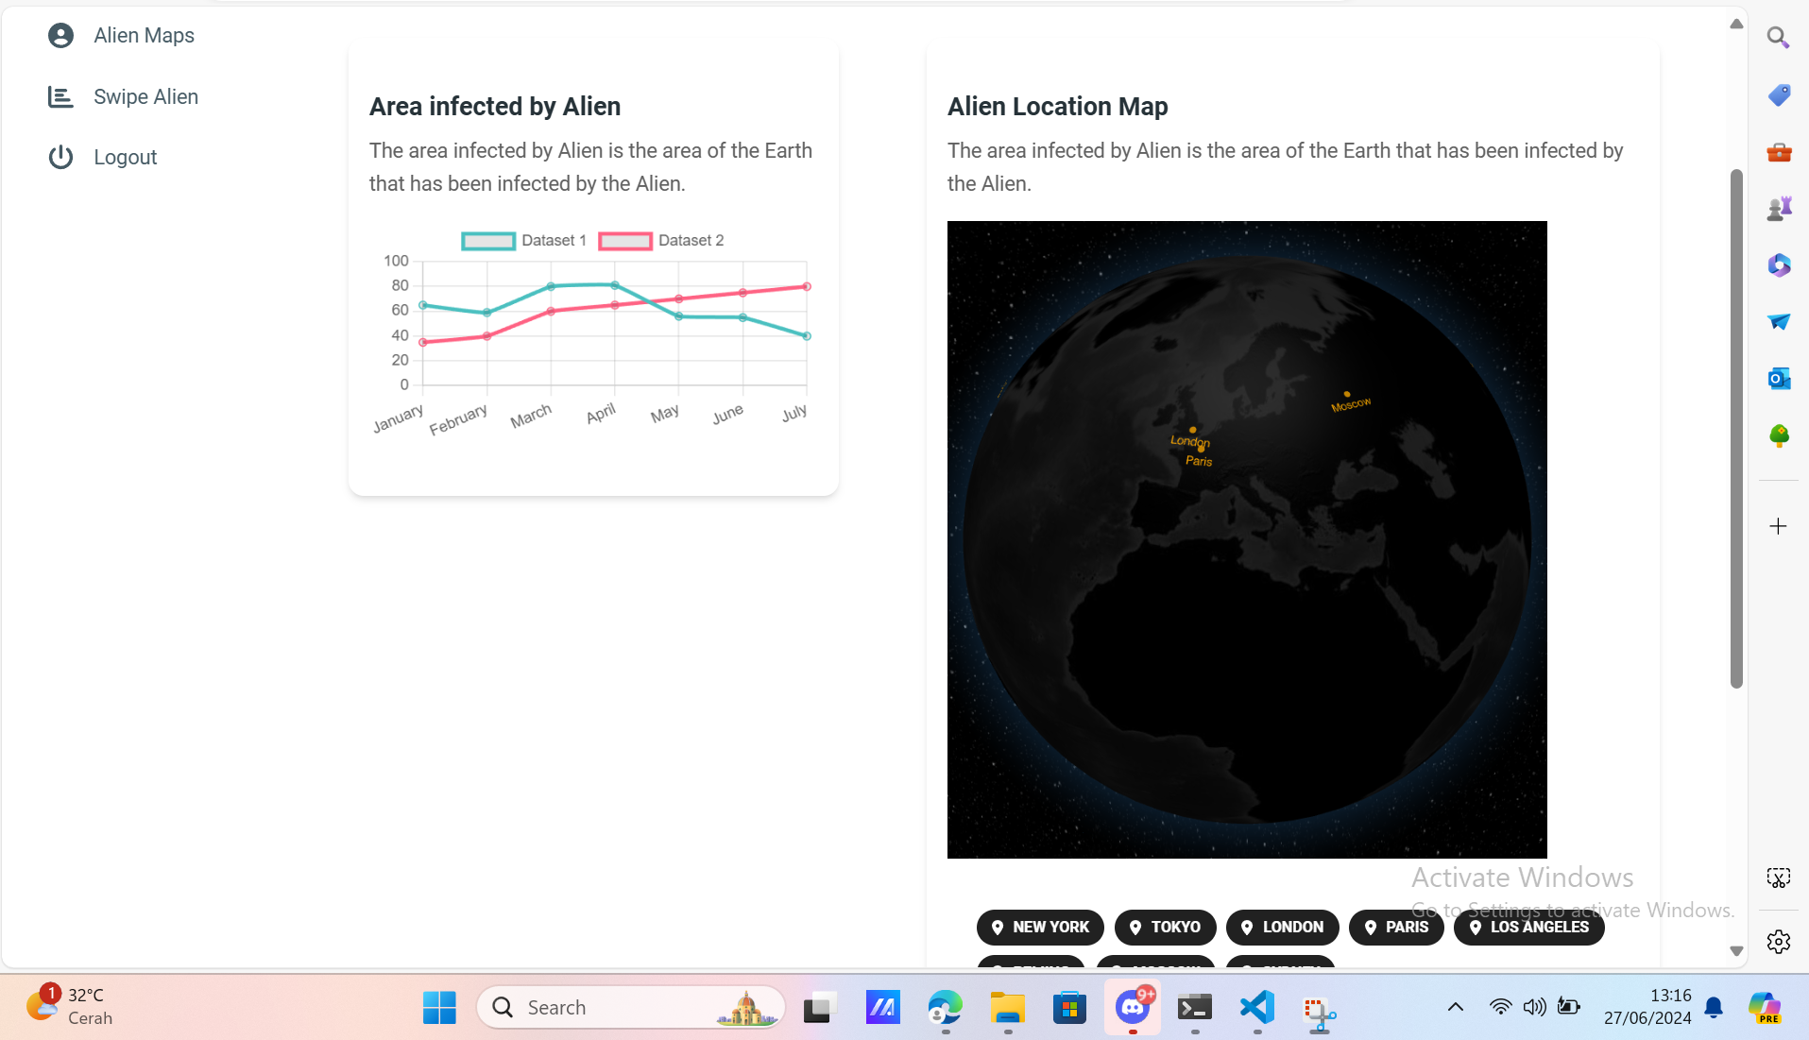Click the Swipe Alien bar-chart icon
Screen dimensions: 1809x1040
pos(61,96)
